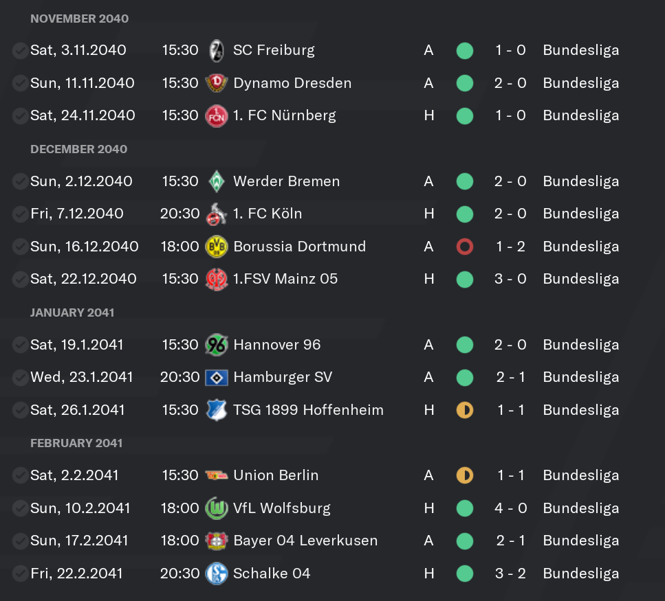
Task: Click red loss indicator for Dortmund match
Action: point(465,247)
